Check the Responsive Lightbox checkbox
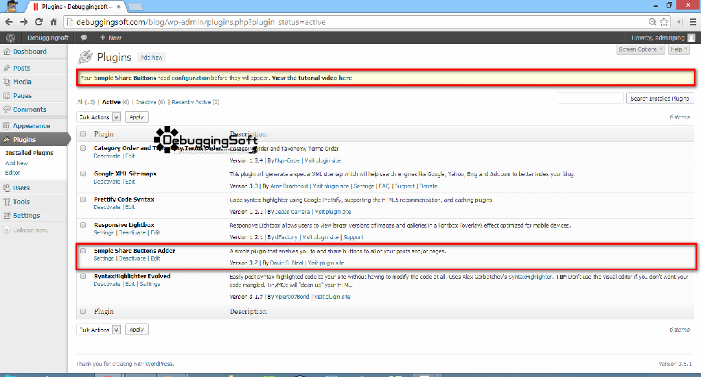The height and width of the screenshot is (377, 701). [x=83, y=225]
